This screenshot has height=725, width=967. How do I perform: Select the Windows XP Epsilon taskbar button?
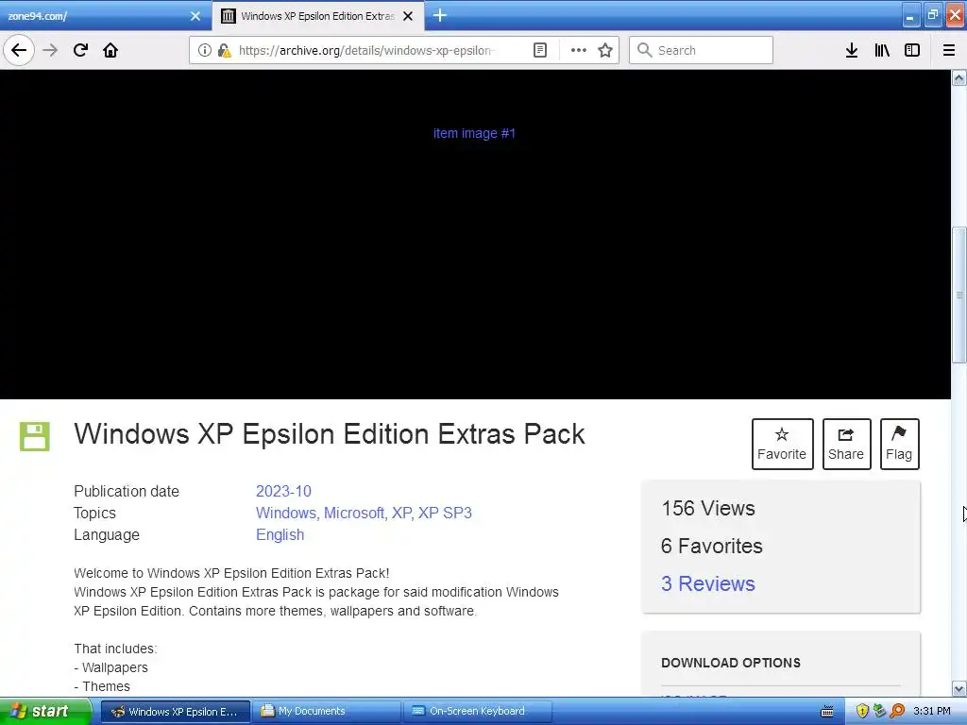[x=175, y=712]
